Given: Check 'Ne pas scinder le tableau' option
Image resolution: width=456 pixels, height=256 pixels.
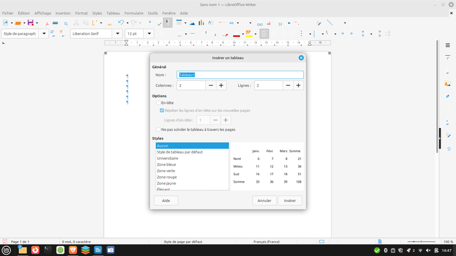Looking at the screenshot, I should [158, 130].
